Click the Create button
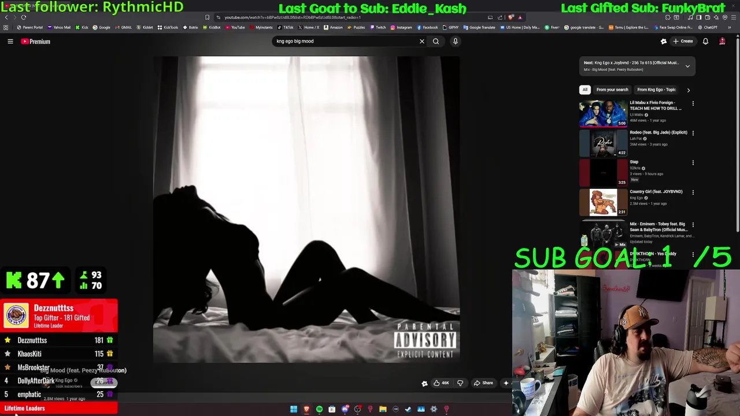Image resolution: width=740 pixels, height=416 pixels. (683, 42)
